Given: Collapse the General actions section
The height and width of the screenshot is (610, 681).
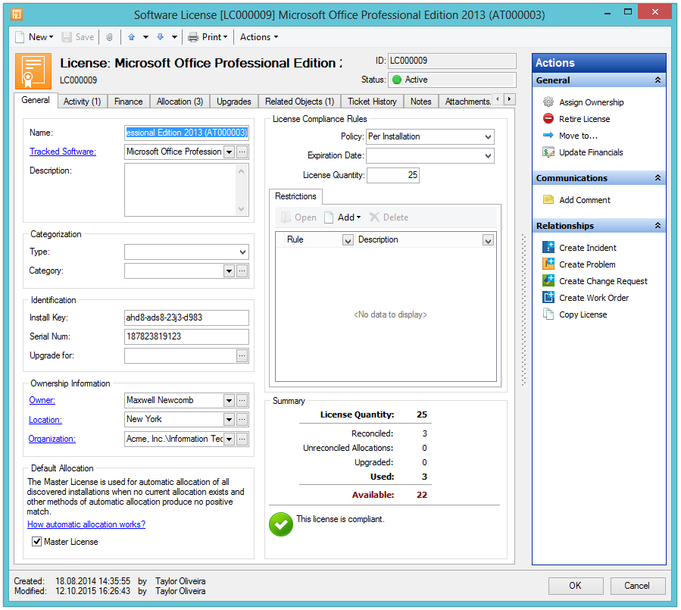Looking at the screenshot, I should 658,80.
